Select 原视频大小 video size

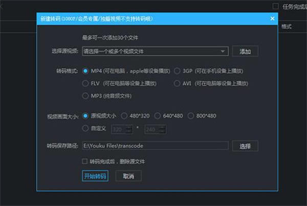(85, 116)
